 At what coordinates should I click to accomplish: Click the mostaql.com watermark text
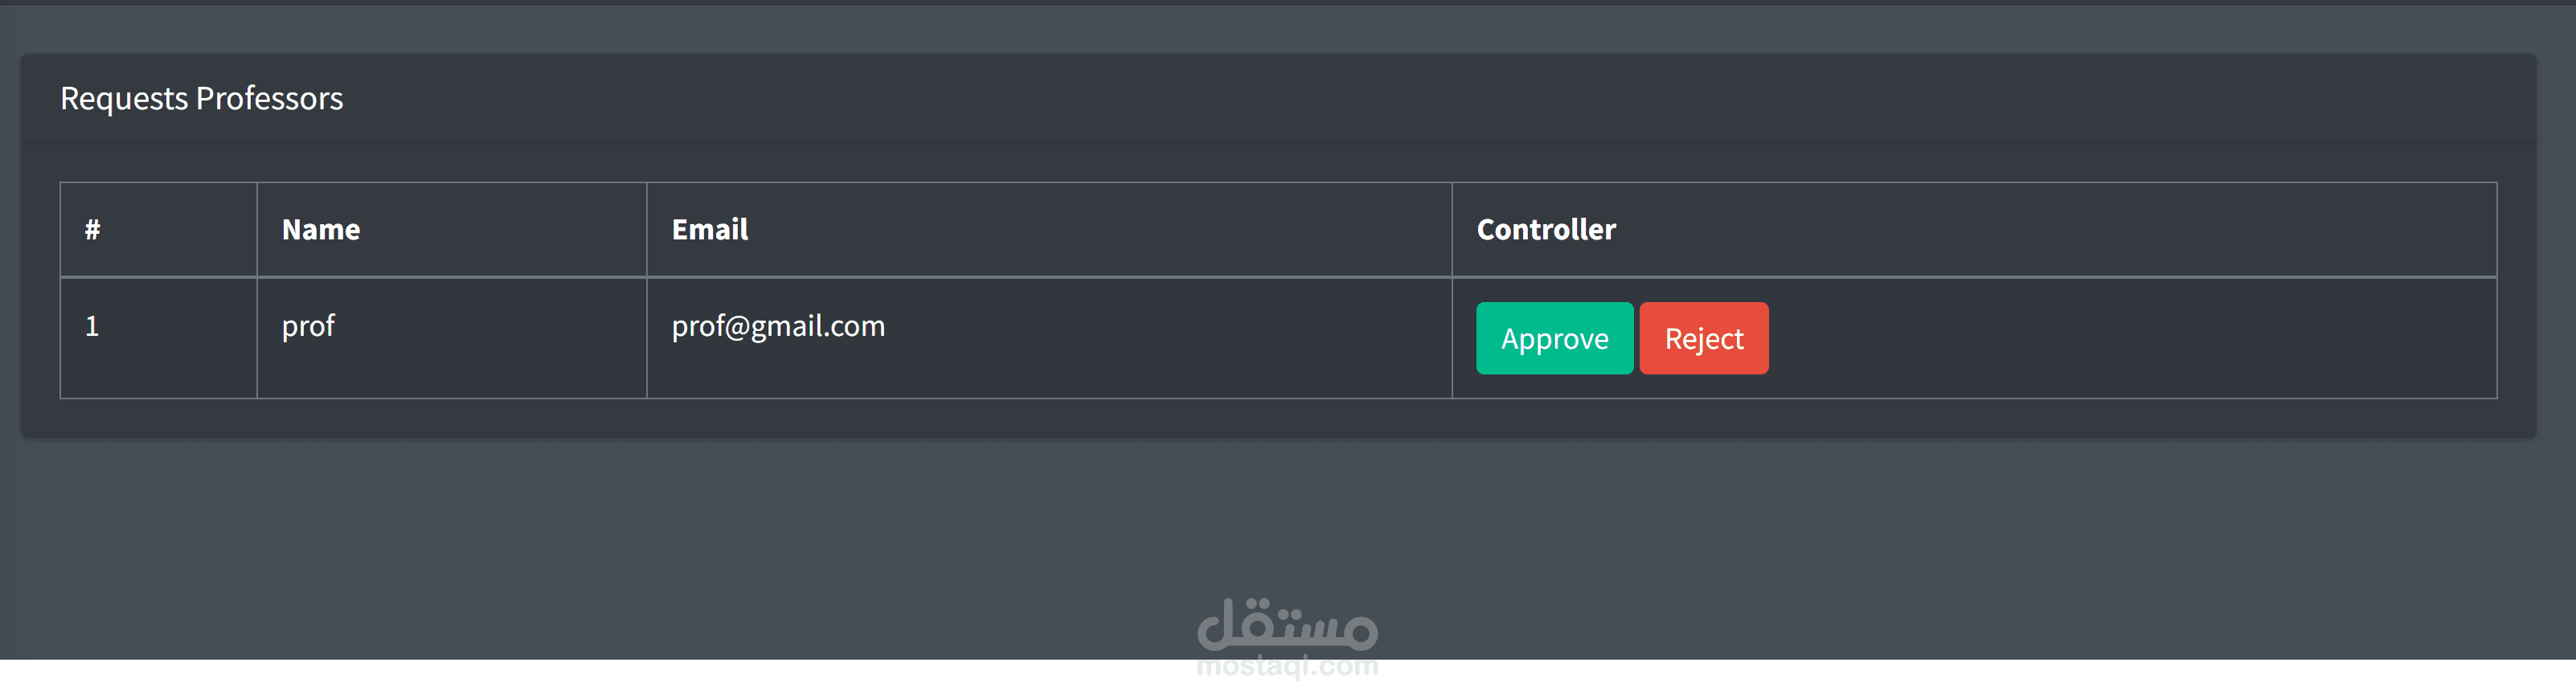point(1287,666)
